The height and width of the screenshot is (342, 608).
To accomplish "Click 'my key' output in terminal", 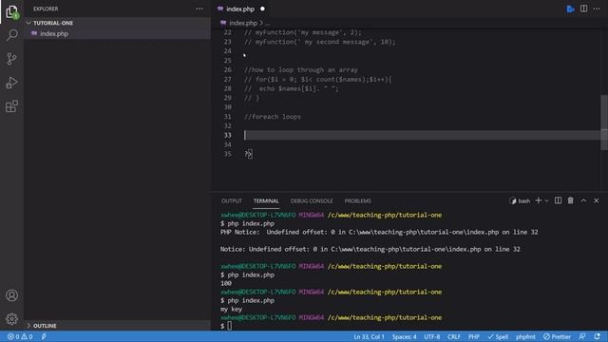I will (231, 309).
